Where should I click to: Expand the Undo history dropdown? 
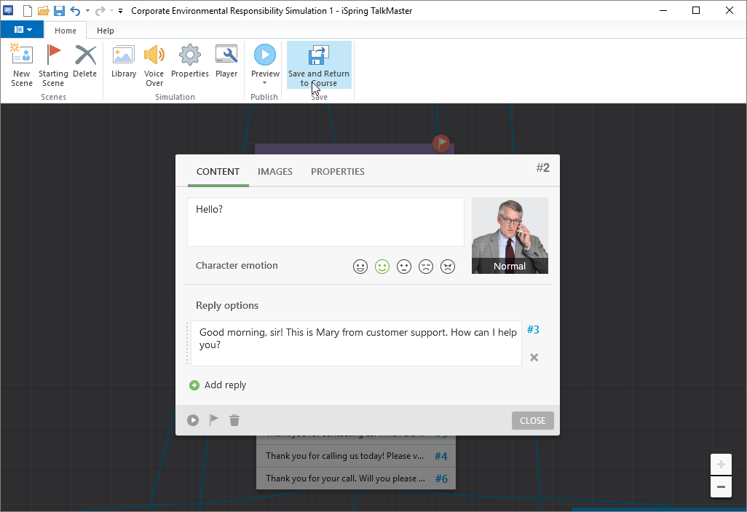87,10
